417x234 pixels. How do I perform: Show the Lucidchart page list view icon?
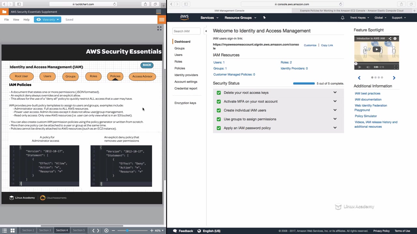5,230
